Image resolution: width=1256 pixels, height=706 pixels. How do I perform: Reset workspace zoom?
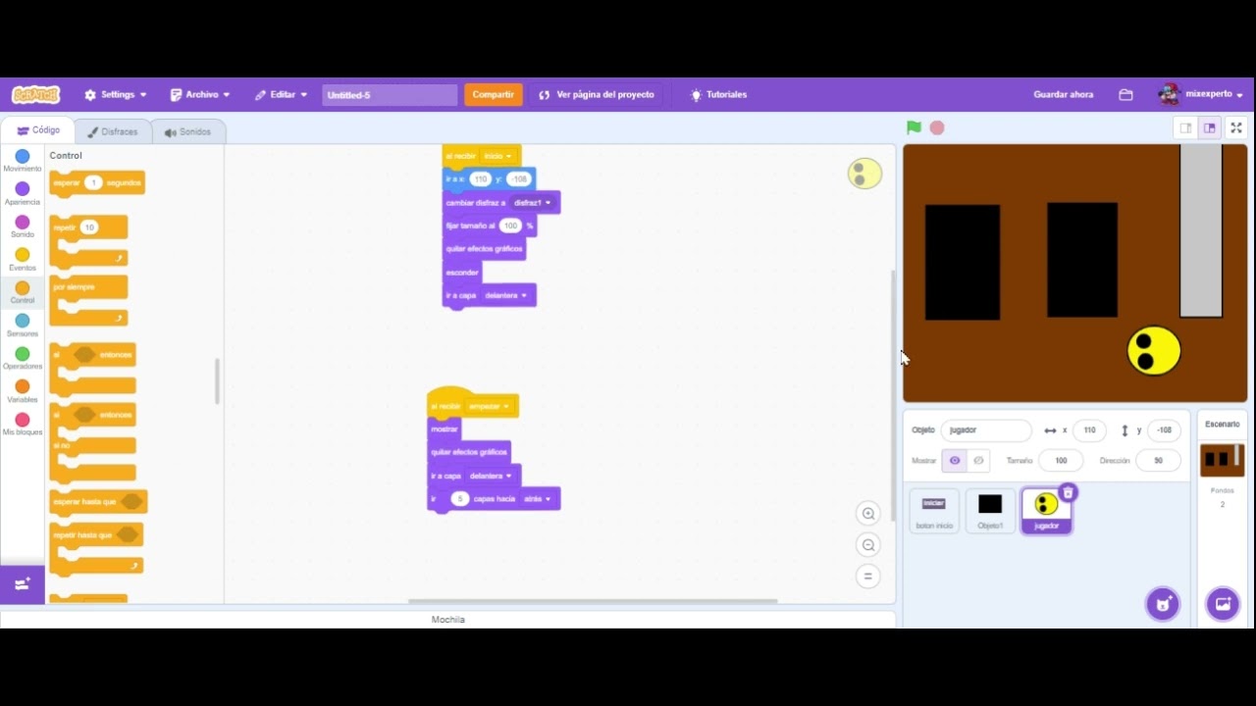coord(867,577)
